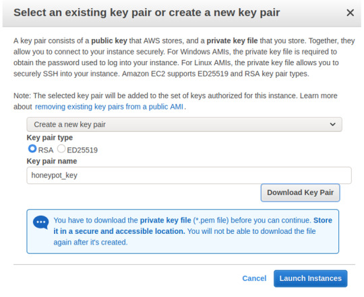Click bold 'public key' in the description paragraph
This screenshot has height=297, width=364.
[x=109, y=41]
